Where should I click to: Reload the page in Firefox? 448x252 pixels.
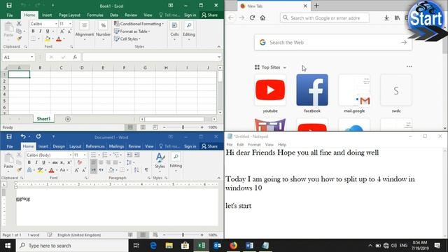tap(252, 17)
